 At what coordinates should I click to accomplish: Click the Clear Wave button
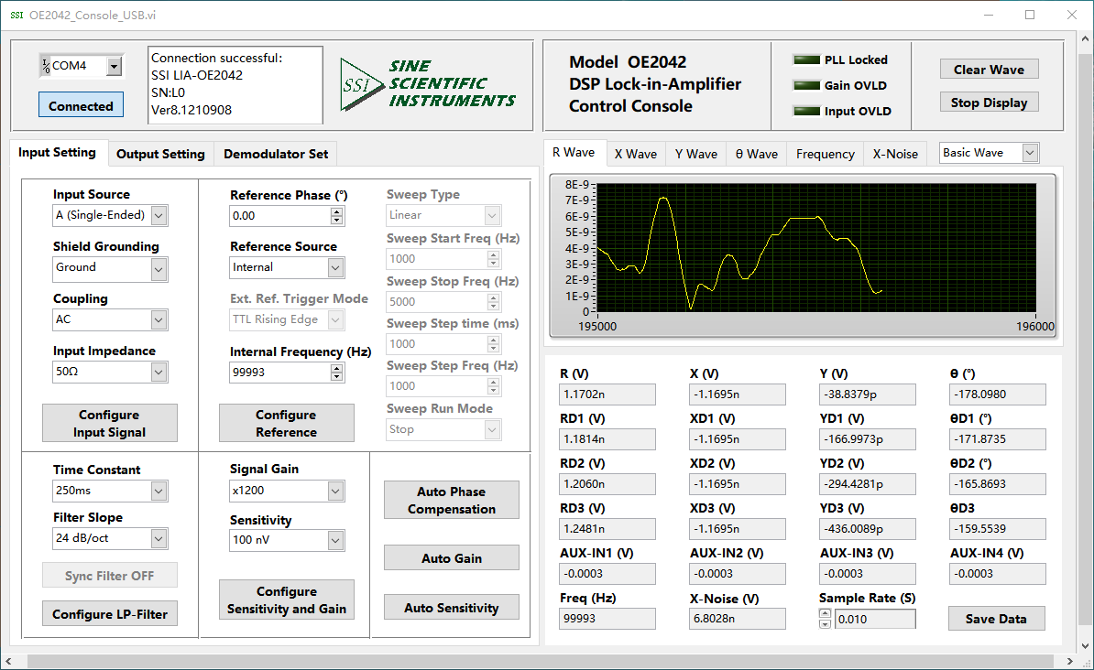click(x=989, y=70)
